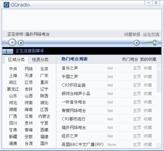Select the 重庆 region
The image size is (164, 151).
point(44,82)
